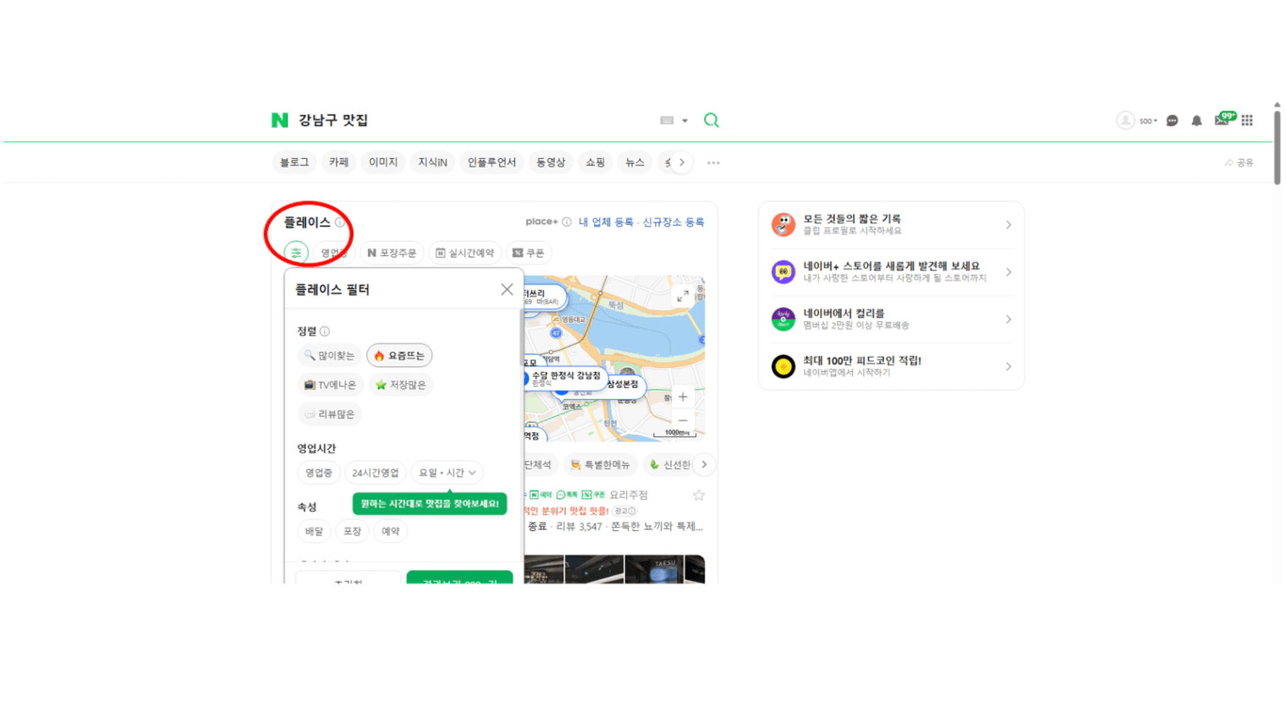
Task: Switch to the 이미지 tab
Action: pyautogui.click(x=382, y=162)
